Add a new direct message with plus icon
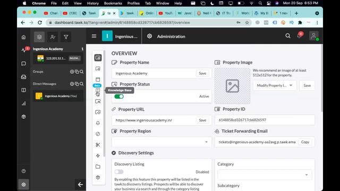The height and width of the screenshot is (191, 340). (72, 84)
